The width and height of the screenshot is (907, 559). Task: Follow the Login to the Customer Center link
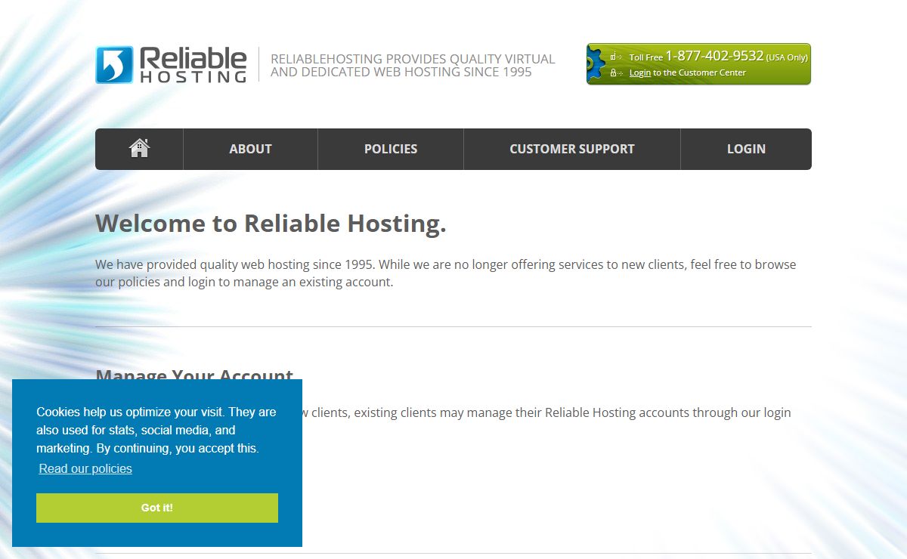tap(640, 73)
